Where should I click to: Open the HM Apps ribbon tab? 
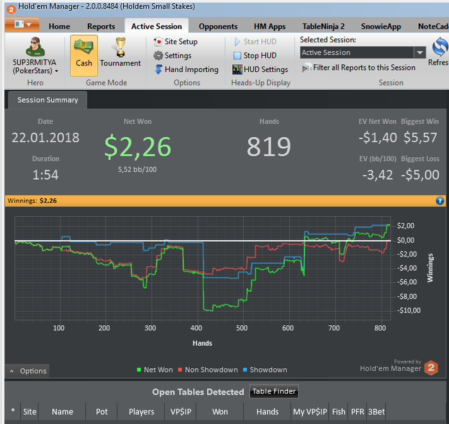point(270,26)
